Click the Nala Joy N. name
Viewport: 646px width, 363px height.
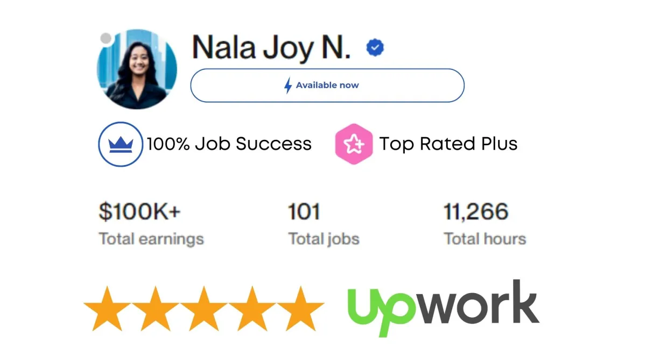272,48
